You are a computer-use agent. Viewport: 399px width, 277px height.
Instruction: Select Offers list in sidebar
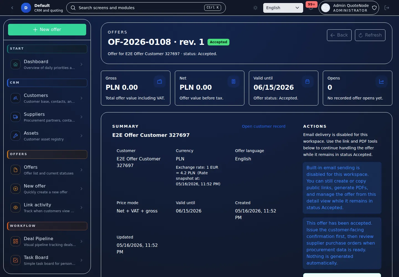47,170
